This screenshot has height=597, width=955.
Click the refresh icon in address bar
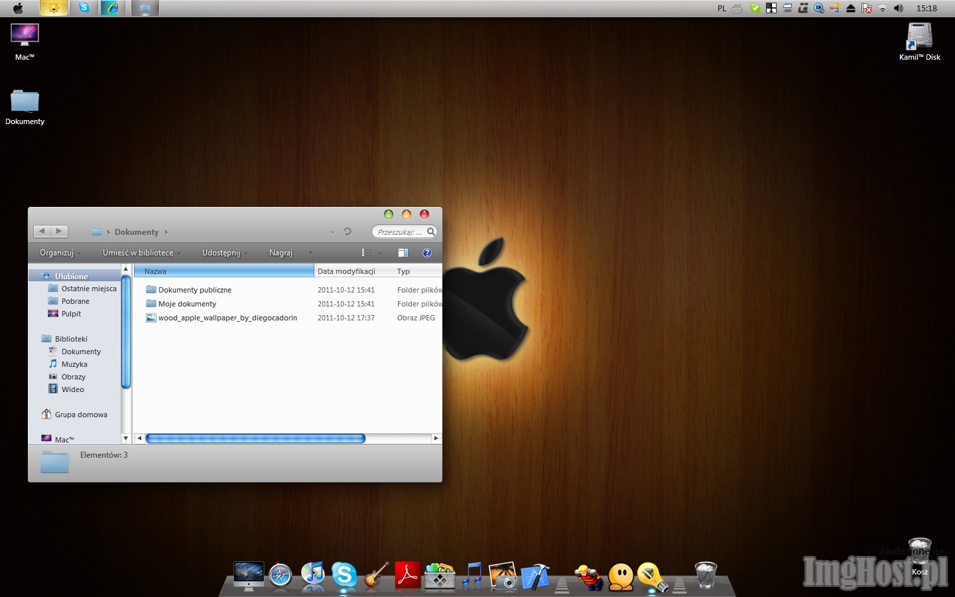click(348, 232)
